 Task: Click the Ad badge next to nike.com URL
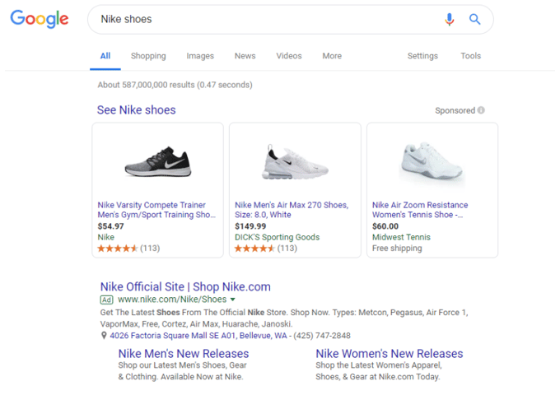pyautogui.click(x=106, y=300)
